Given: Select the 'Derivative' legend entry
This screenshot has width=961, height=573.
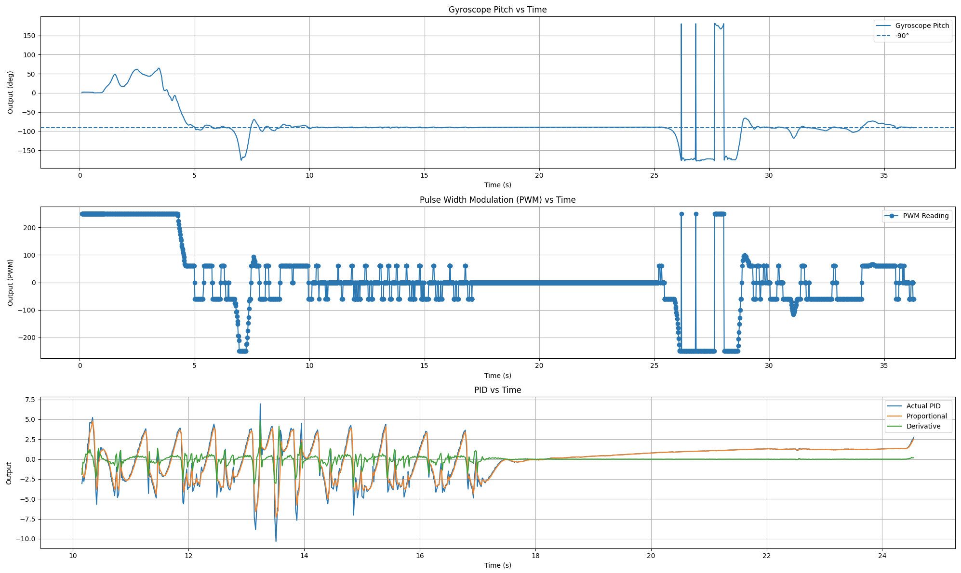Looking at the screenshot, I should point(914,426).
